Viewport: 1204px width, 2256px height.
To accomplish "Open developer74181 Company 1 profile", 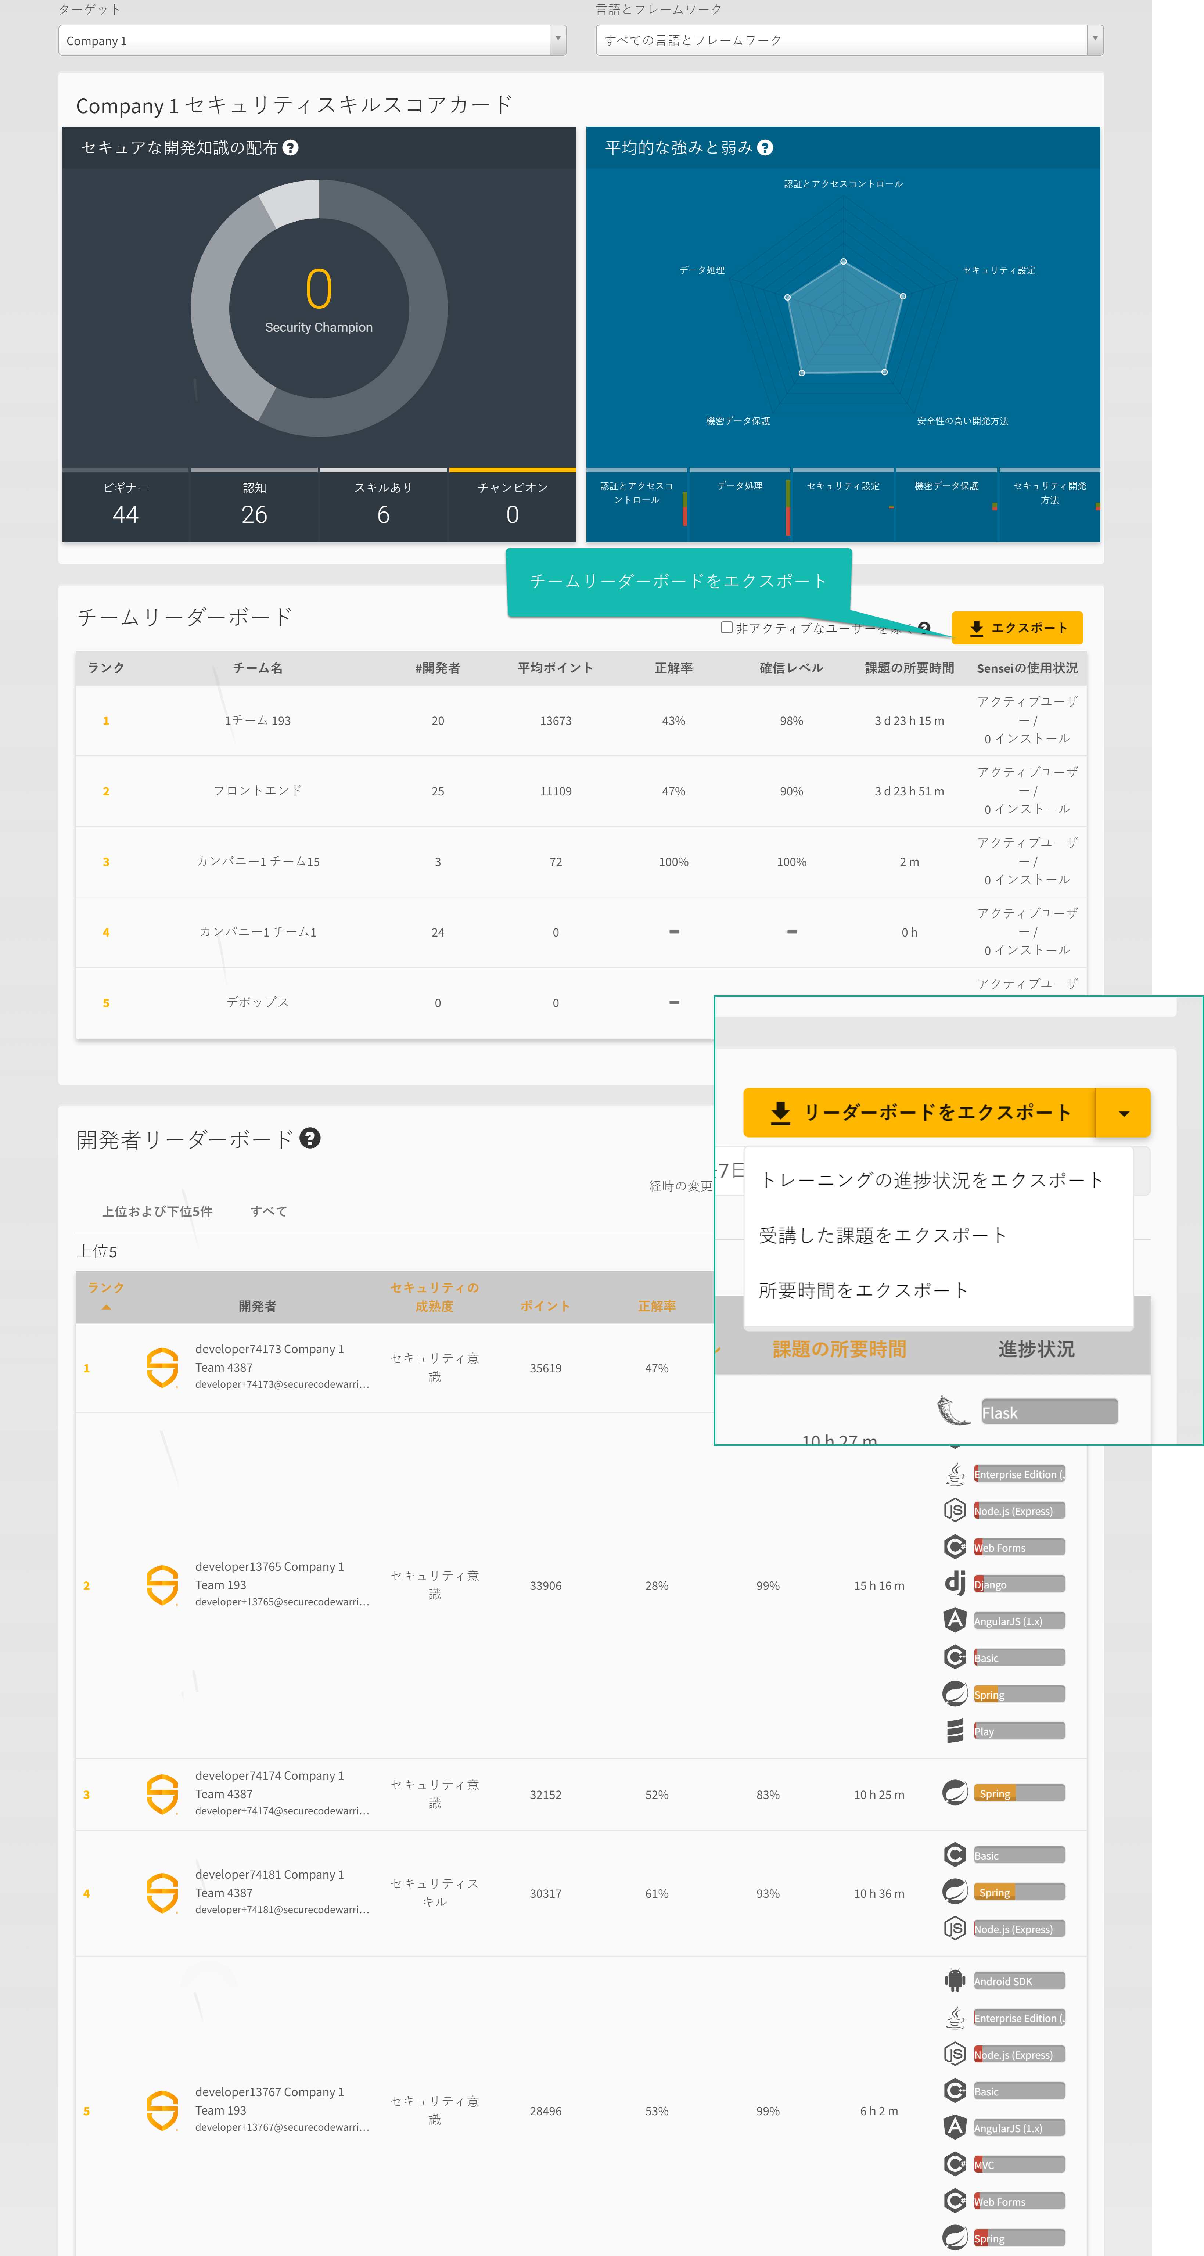I will [x=269, y=1874].
